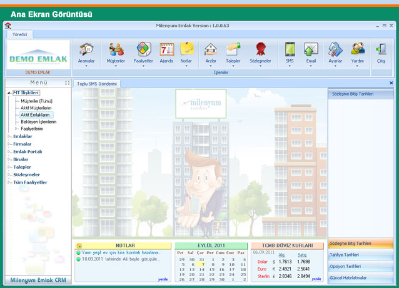The image size is (399, 288).
Task: Select the Güncel Hatırlatmalar tab
Action: coord(361,278)
